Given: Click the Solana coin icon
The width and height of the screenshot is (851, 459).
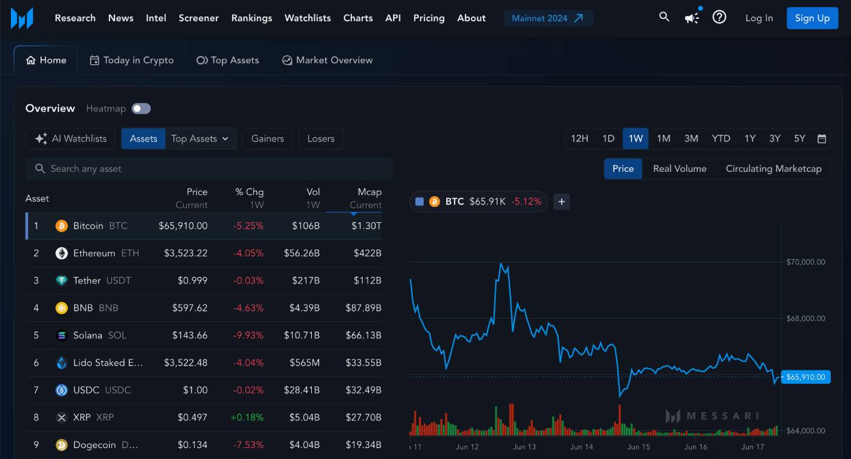Looking at the screenshot, I should click(61, 335).
